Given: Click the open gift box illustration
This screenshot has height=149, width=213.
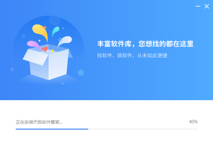Looking at the screenshot, I should (x=48, y=62).
